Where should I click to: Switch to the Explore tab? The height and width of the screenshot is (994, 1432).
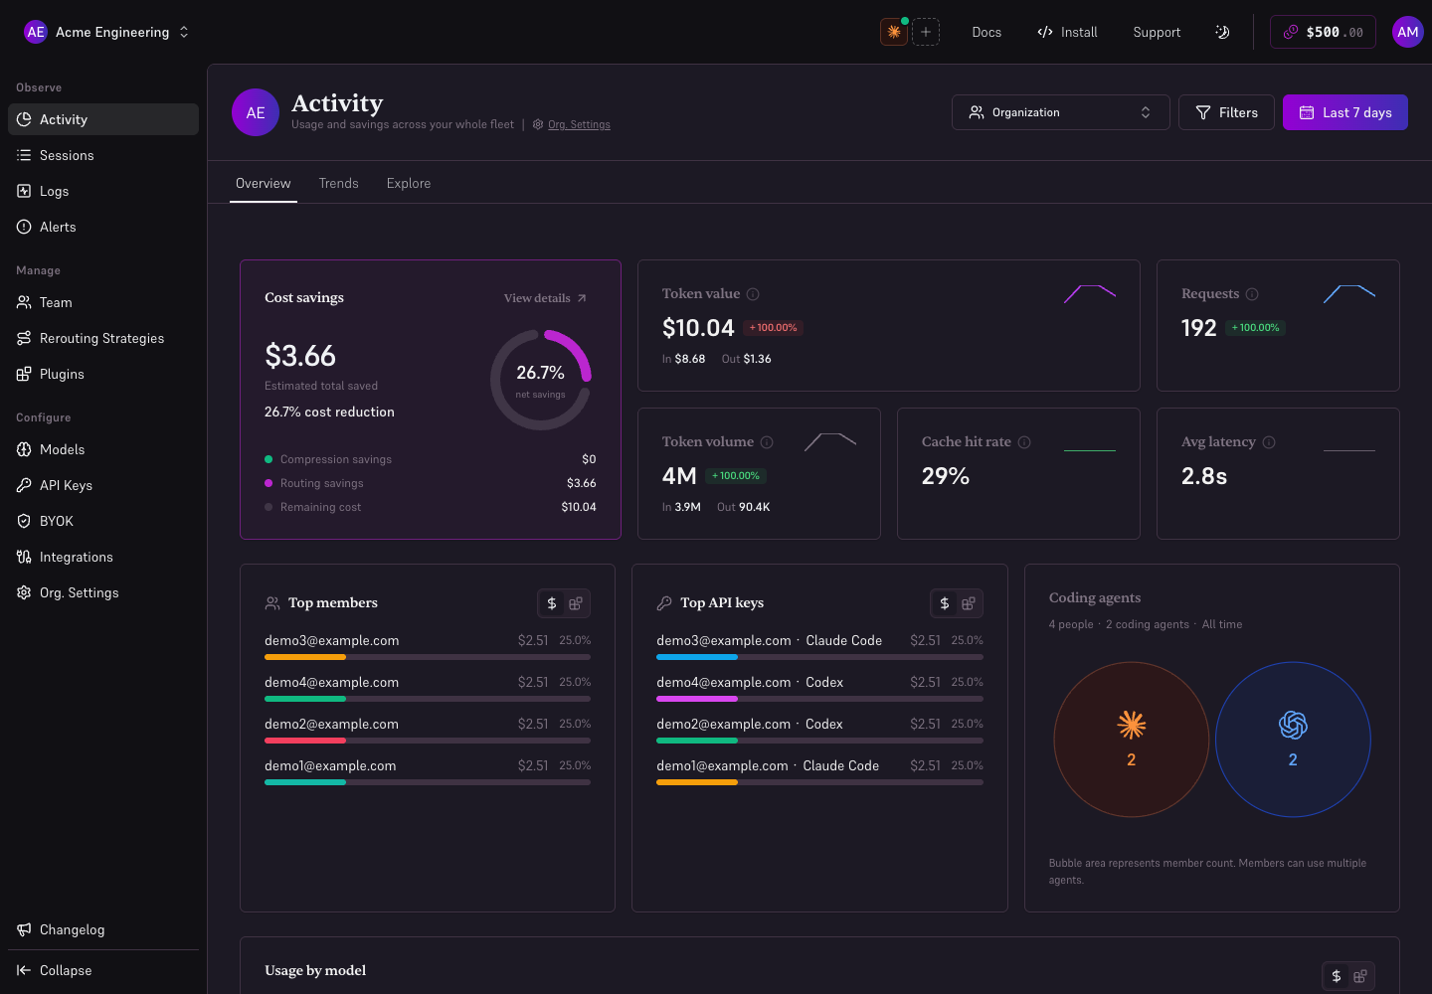tap(409, 184)
